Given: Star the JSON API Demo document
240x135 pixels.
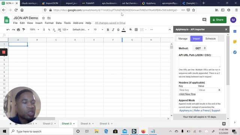Looking at the screenshot, I should pos(43,18).
